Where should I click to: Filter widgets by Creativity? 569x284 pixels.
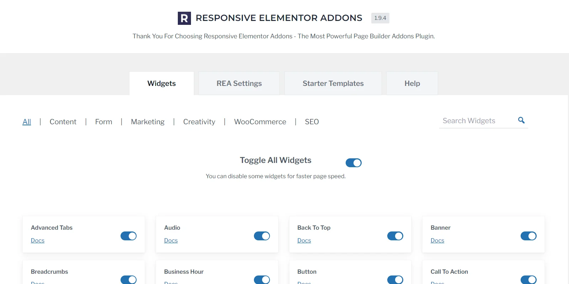point(199,122)
